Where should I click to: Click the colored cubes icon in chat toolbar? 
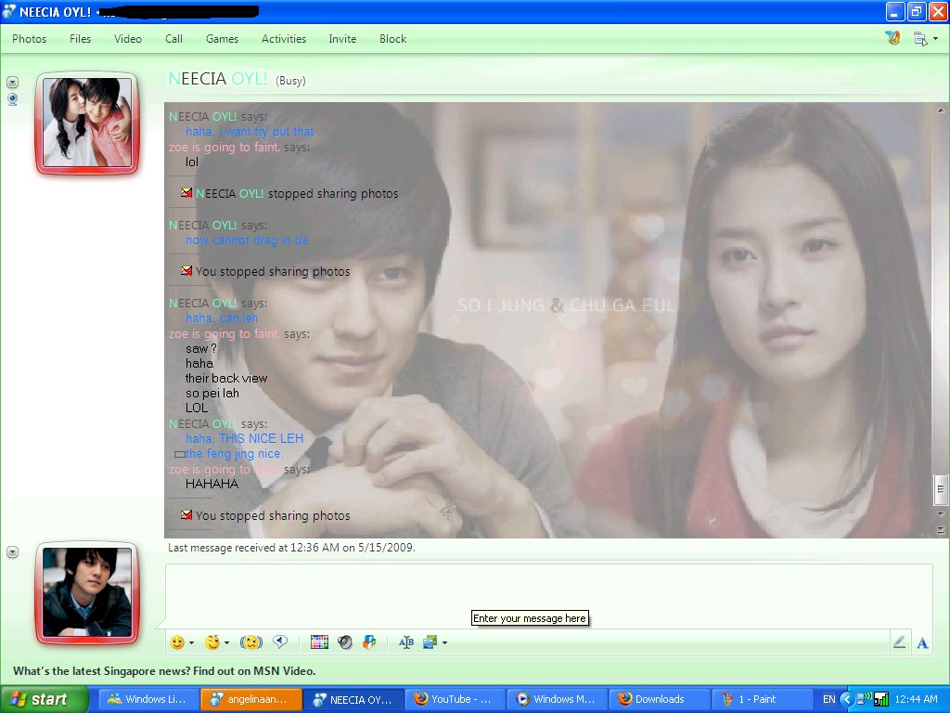pos(369,642)
